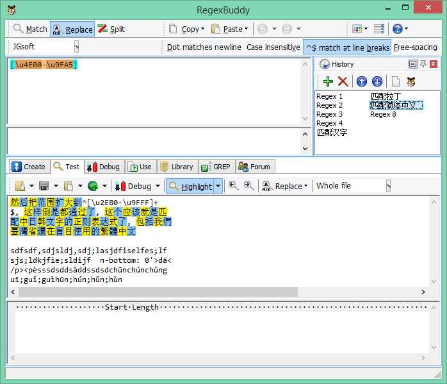Click inside the regex input field

155,91
